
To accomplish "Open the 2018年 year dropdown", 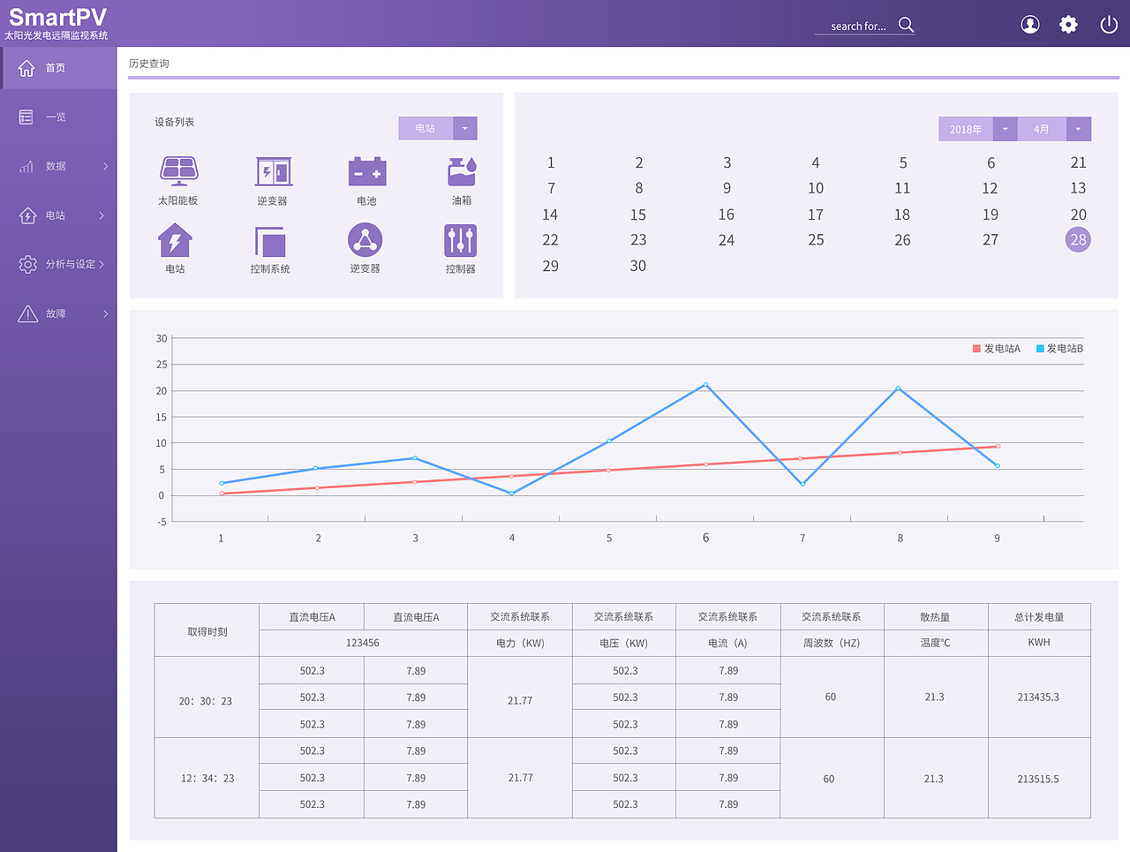I will click(978, 129).
